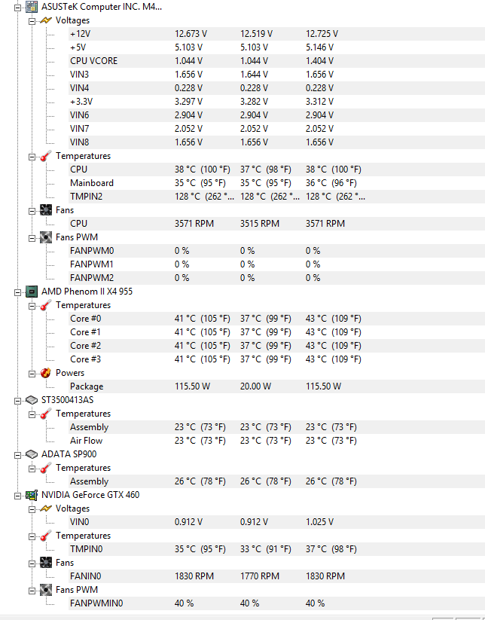The image size is (485, 620).
Task: Collapse the motherboard Voltages group
Action: coord(32,21)
